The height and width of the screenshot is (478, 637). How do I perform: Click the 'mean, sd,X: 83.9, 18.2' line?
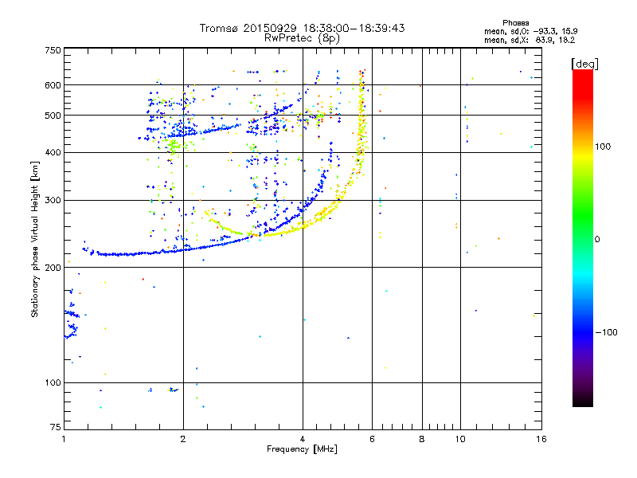(530, 40)
